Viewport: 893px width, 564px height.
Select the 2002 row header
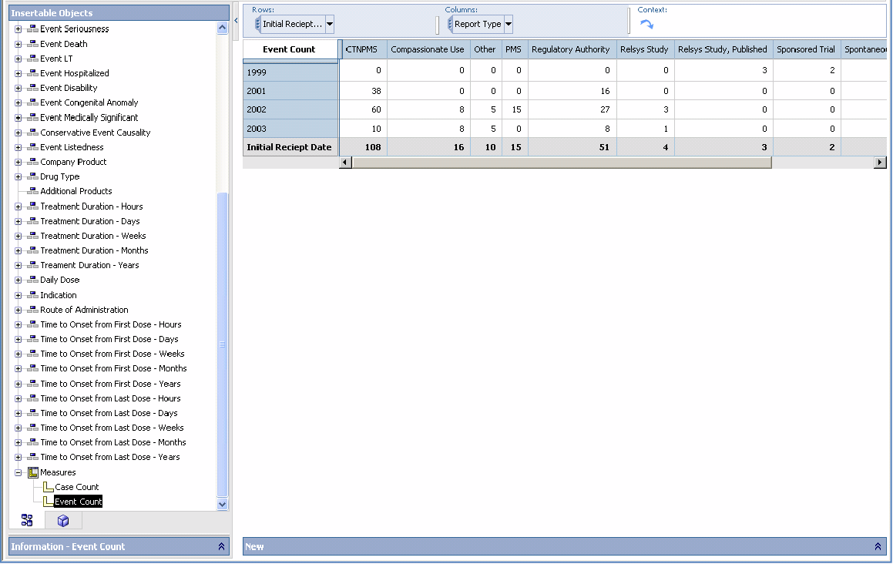pyautogui.click(x=291, y=110)
